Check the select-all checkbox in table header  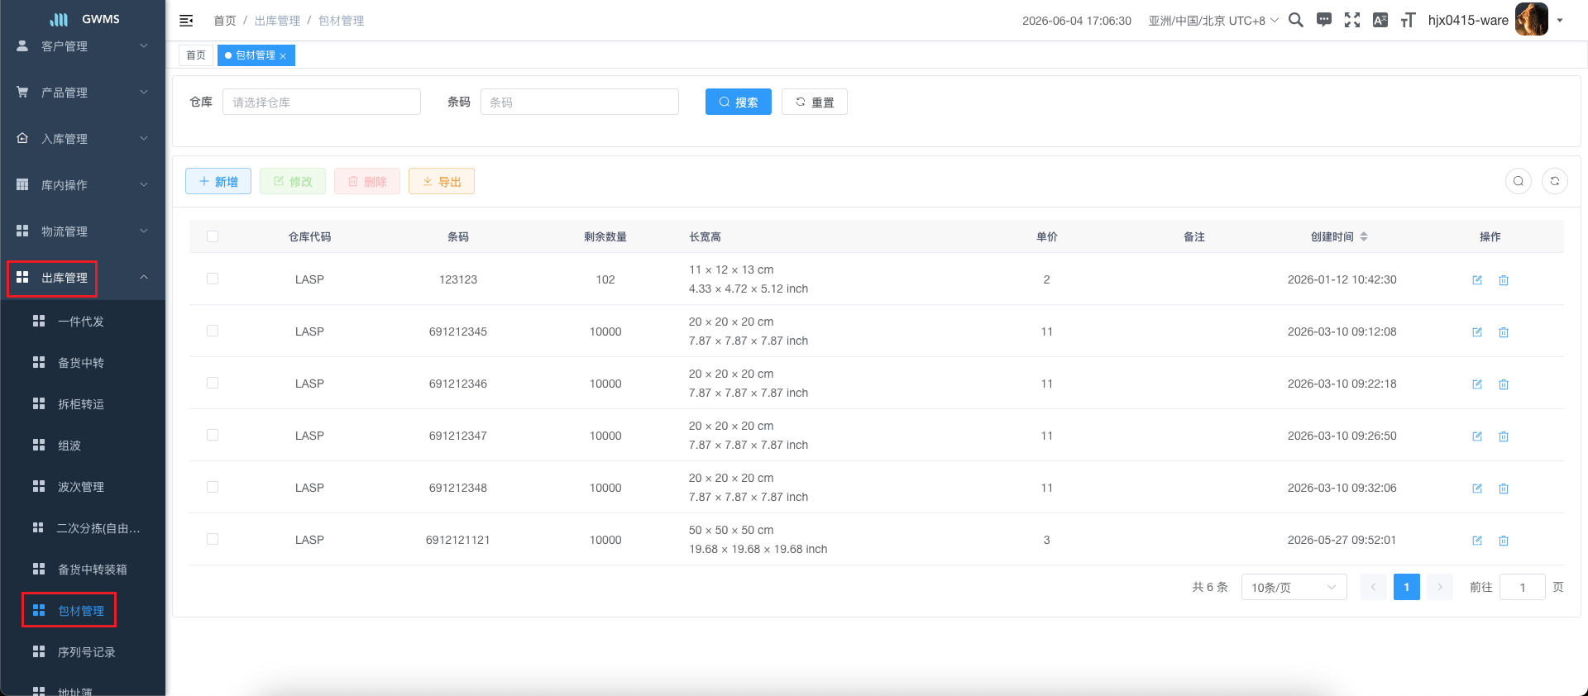(213, 236)
